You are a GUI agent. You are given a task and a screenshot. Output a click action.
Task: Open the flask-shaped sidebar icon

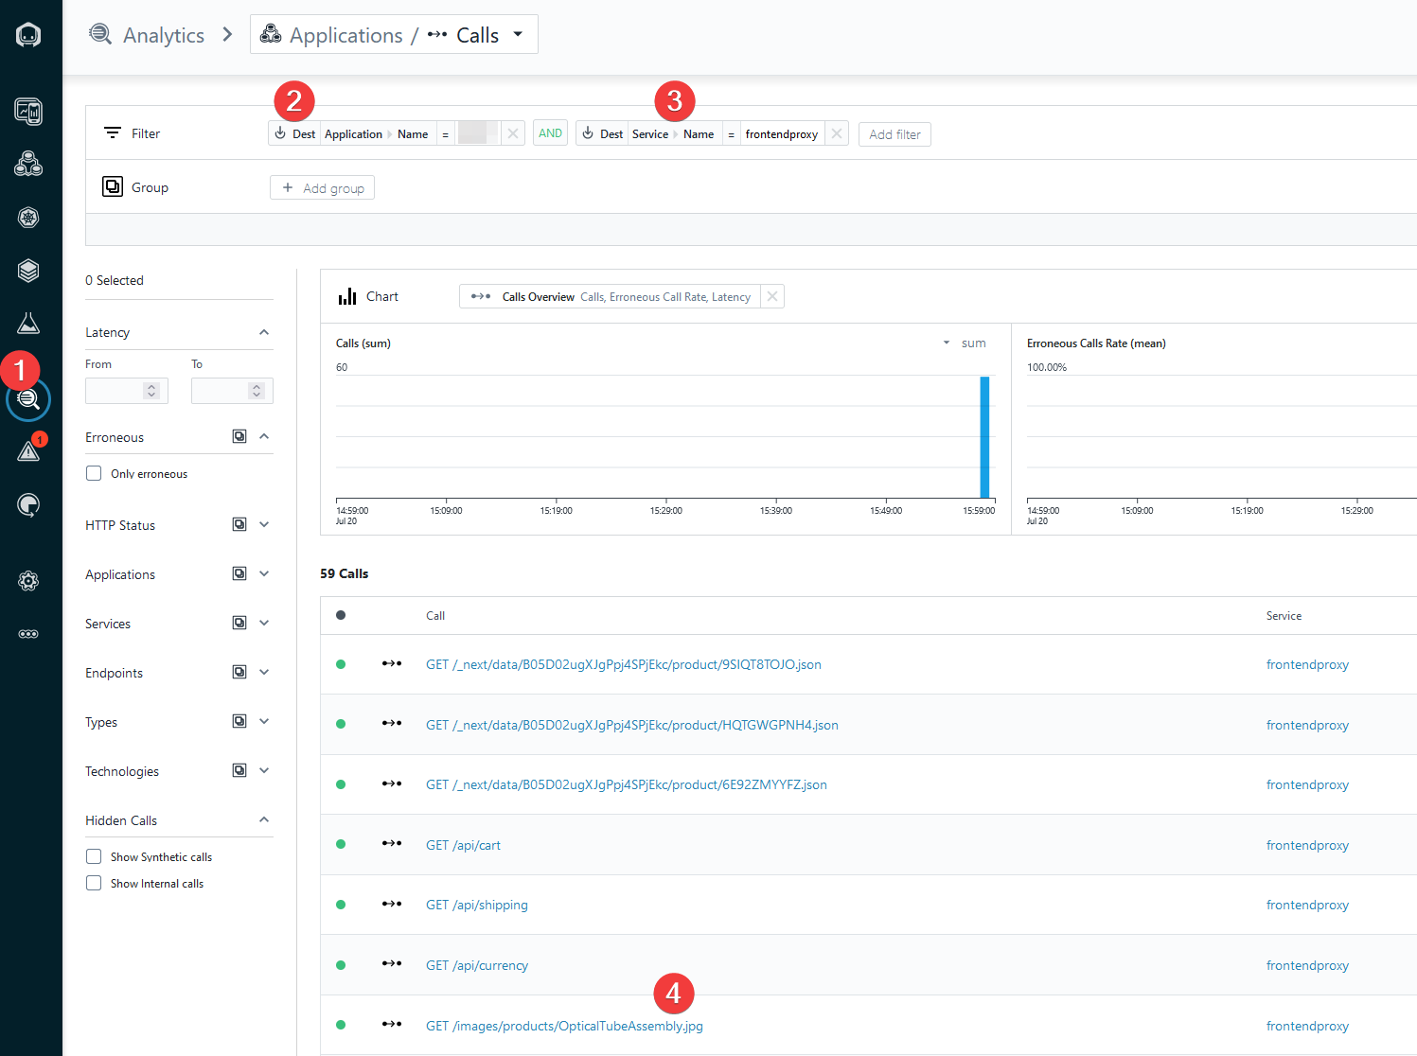tap(28, 323)
